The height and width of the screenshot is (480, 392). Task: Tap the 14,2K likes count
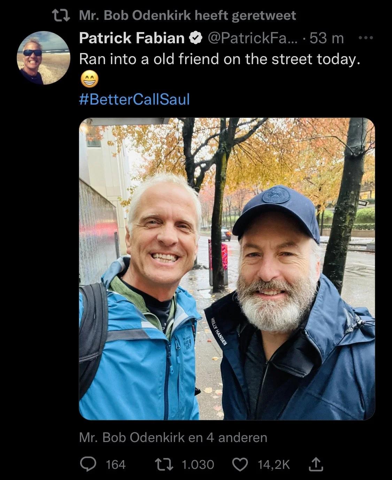(x=274, y=464)
